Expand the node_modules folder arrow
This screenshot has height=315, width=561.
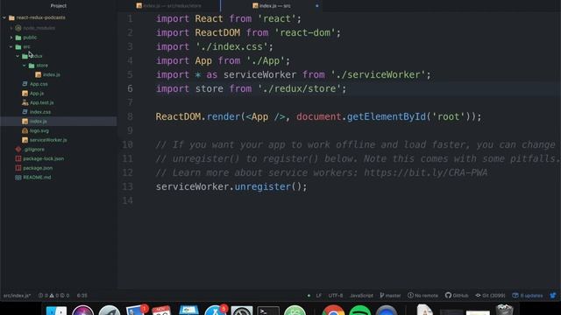[11, 28]
